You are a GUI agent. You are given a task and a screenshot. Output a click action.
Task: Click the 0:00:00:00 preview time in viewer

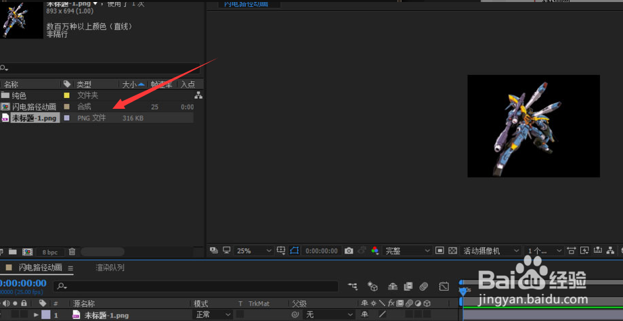[322, 251]
